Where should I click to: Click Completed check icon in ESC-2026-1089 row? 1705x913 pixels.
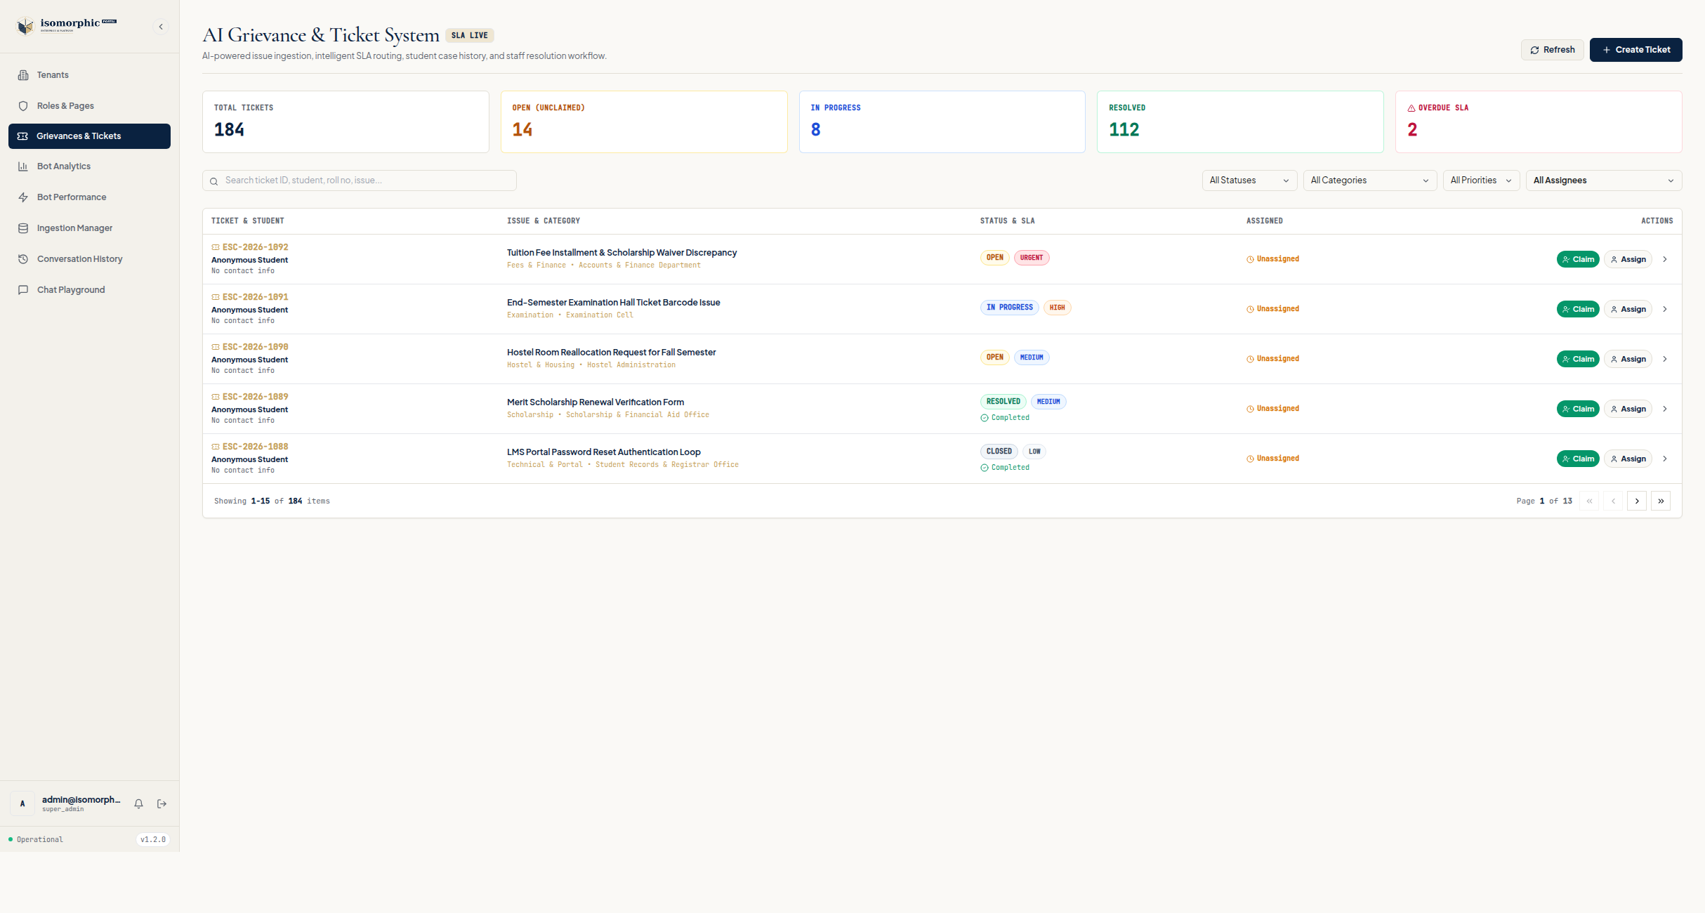pos(985,418)
